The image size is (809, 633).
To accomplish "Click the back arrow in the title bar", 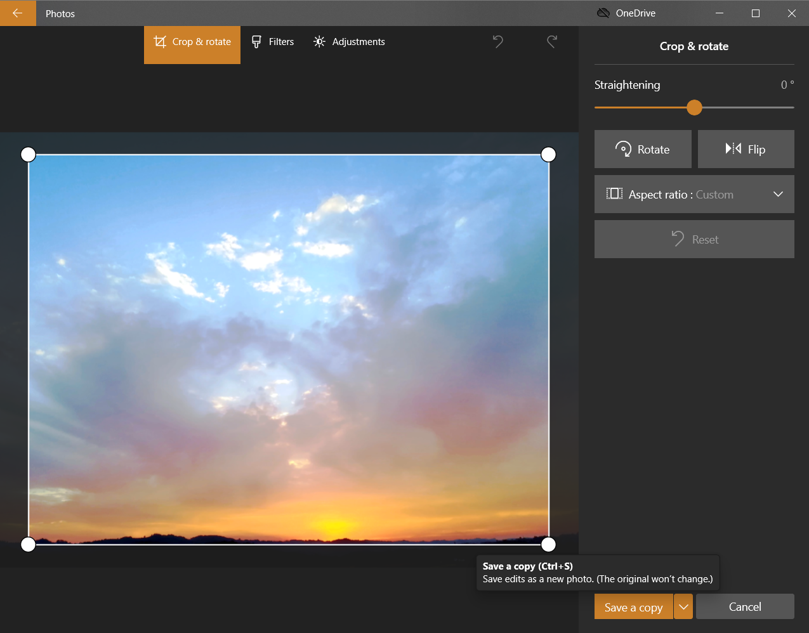I will [17, 13].
